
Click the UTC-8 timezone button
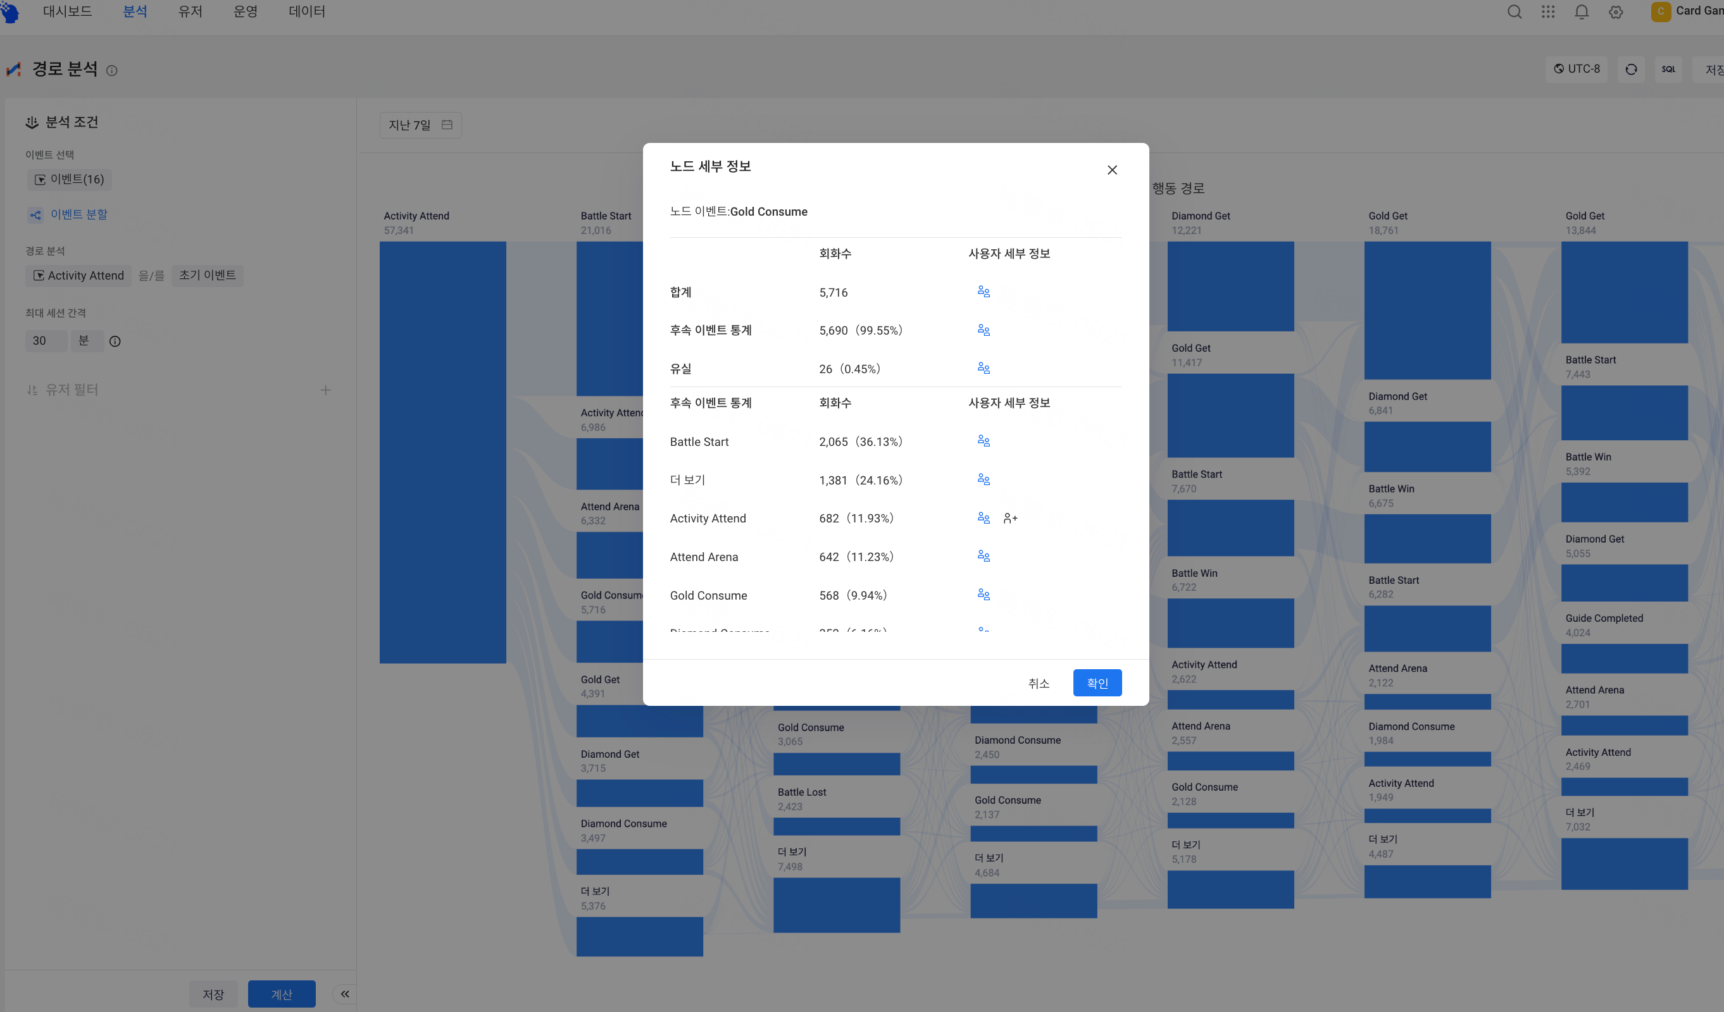point(1577,69)
